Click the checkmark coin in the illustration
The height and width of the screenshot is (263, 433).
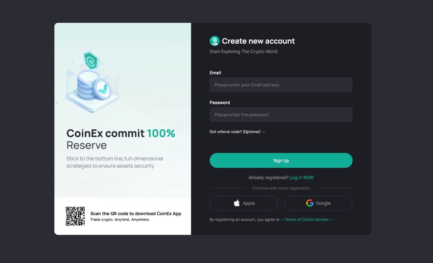(102, 89)
